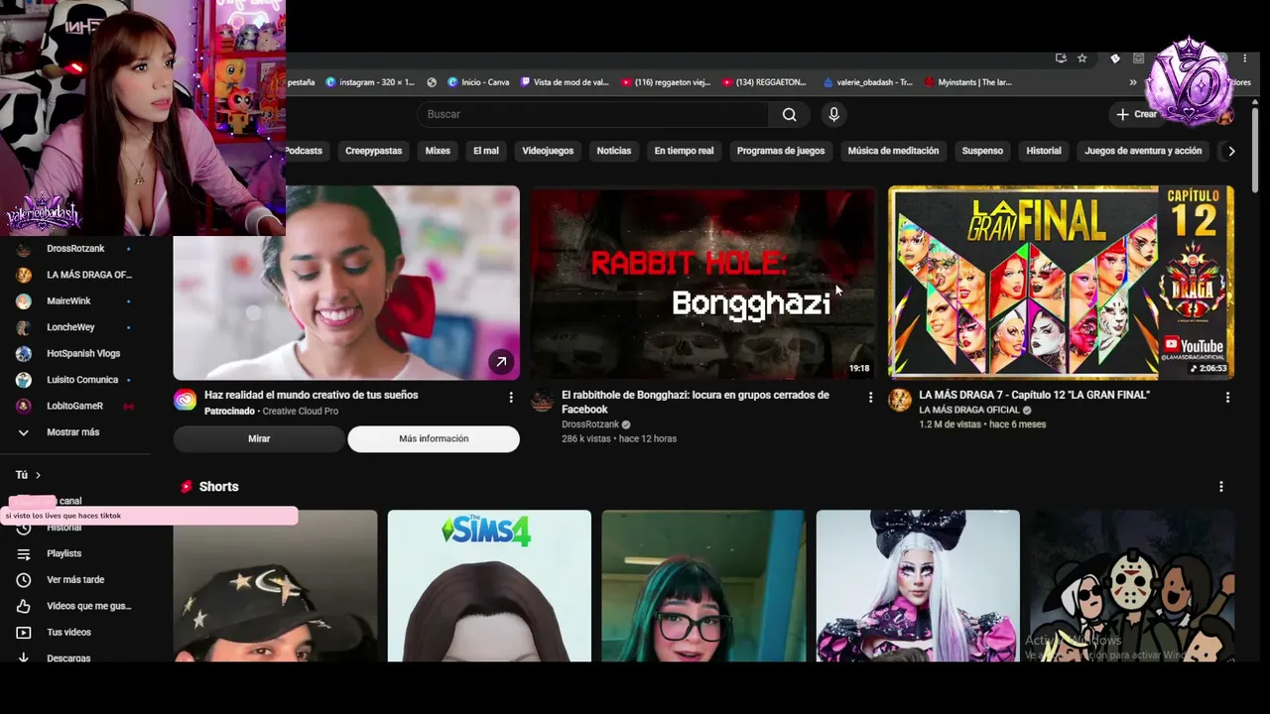Image resolution: width=1270 pixels, height=714 pixels.
Task: Open the short with star-patterned cap
Action: click(275, 586)
